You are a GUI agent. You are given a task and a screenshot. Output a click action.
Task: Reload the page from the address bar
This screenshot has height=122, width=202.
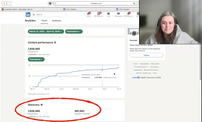point(137,4)
